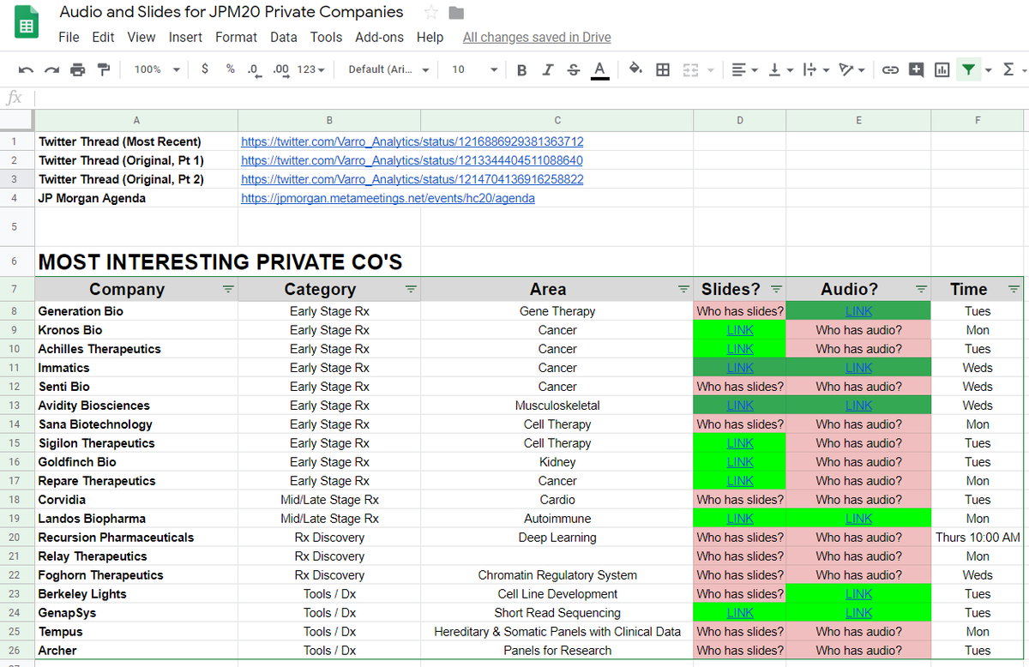The height and width of the screenshot is (667, 1029).
Task: Open the Add-ons menu
Action: point(379,37)
